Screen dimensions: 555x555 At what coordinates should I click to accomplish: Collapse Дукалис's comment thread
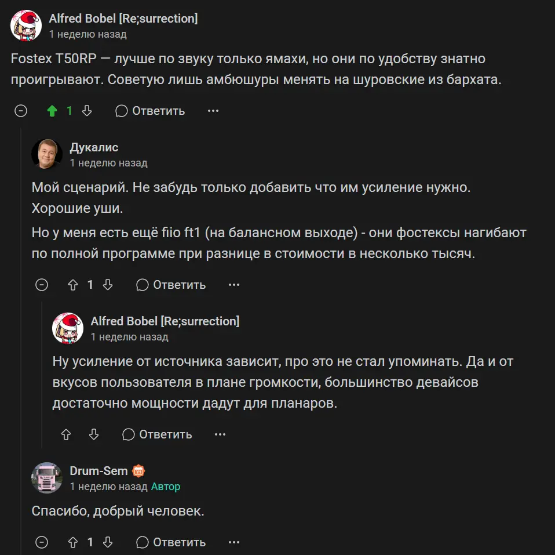[x=42, y=285]
